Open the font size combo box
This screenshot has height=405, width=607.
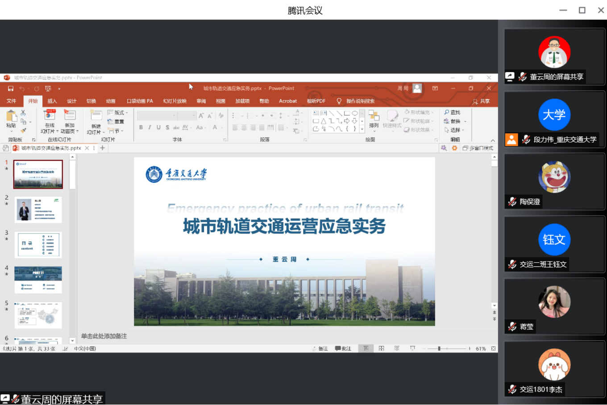187,116
